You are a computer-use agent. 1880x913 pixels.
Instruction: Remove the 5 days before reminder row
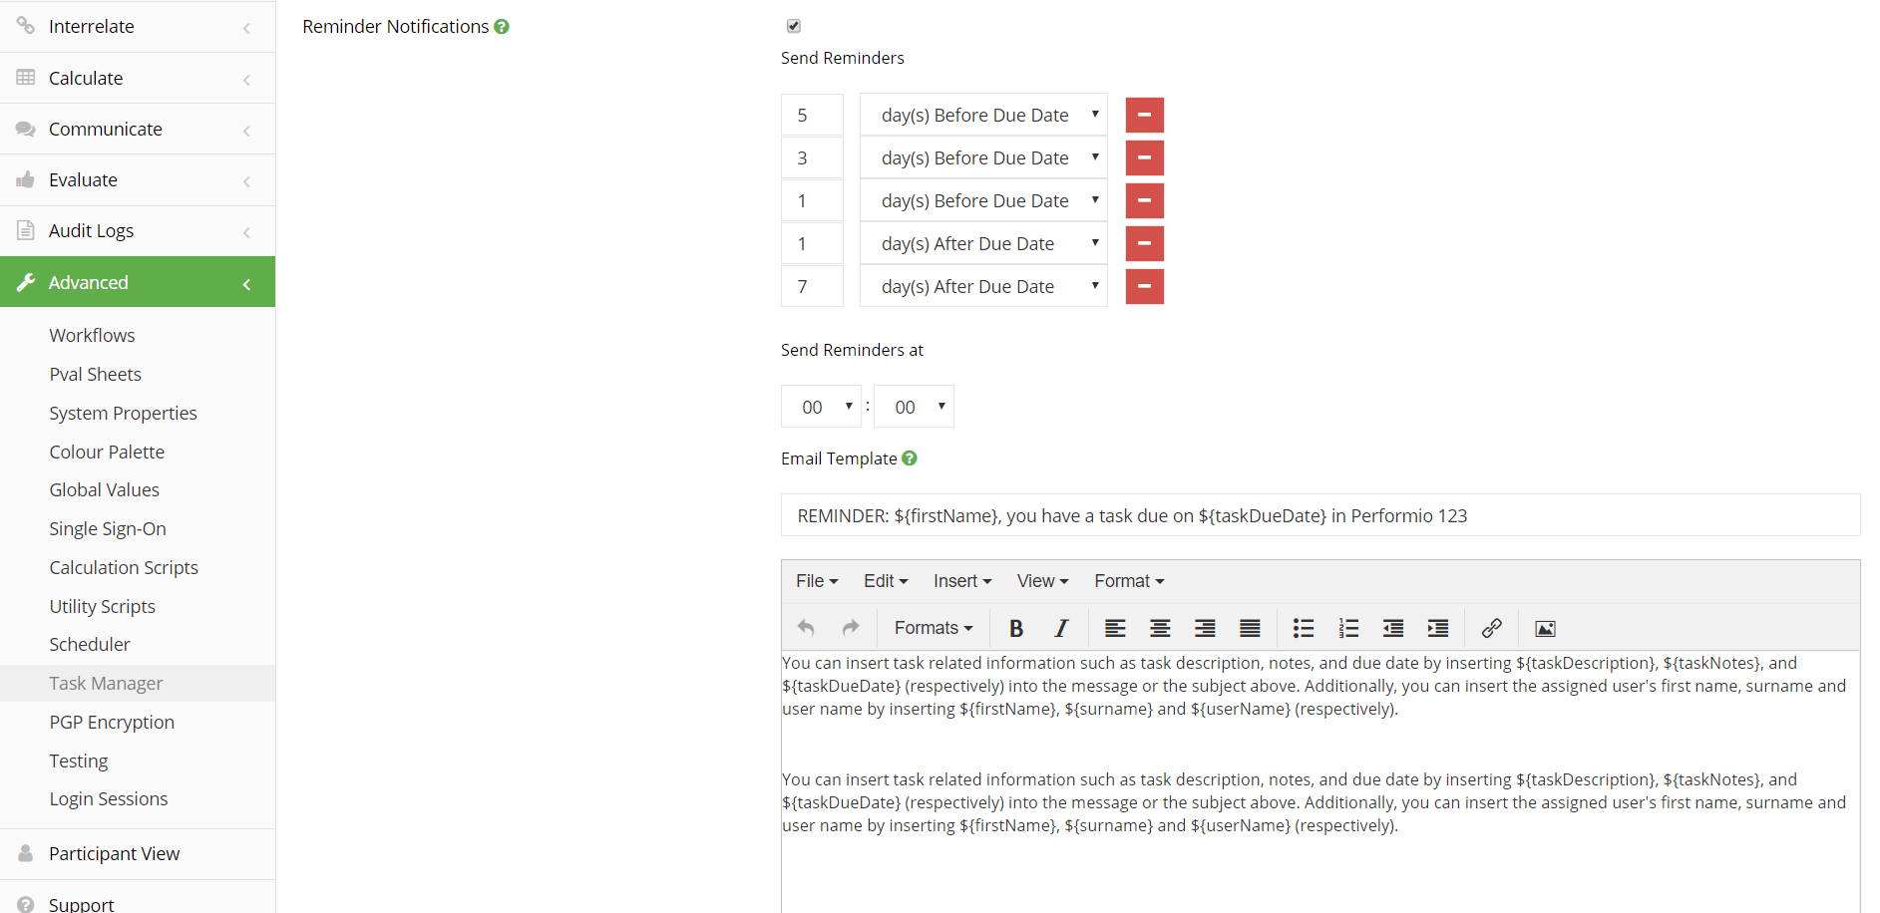click(1145, 115)
